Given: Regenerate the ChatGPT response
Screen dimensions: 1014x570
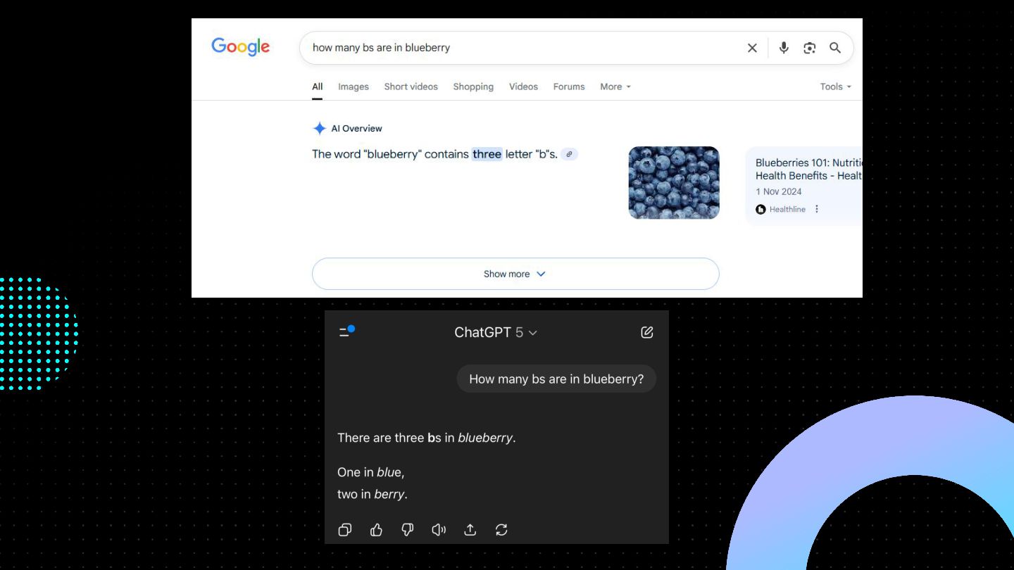Looking at the screenshot, I should (x=501, y=530).
